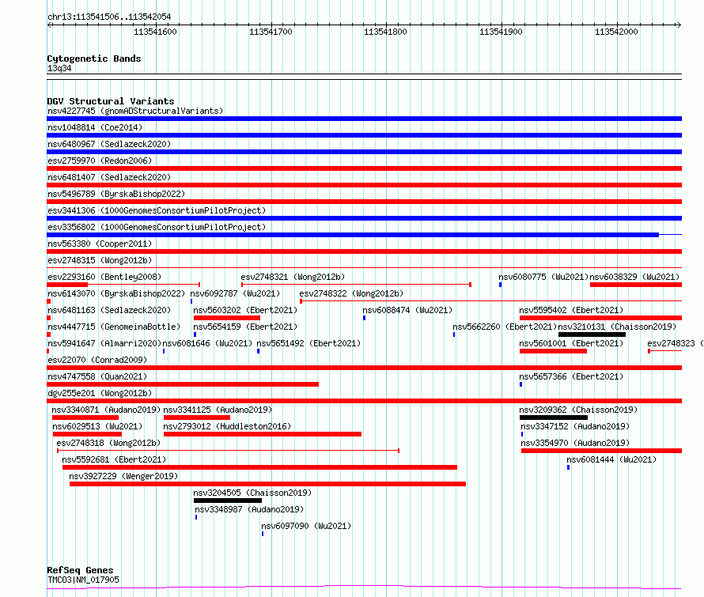
Task: Click nsv6029513 (Wu2021) label
Action: tap(97, 426)
